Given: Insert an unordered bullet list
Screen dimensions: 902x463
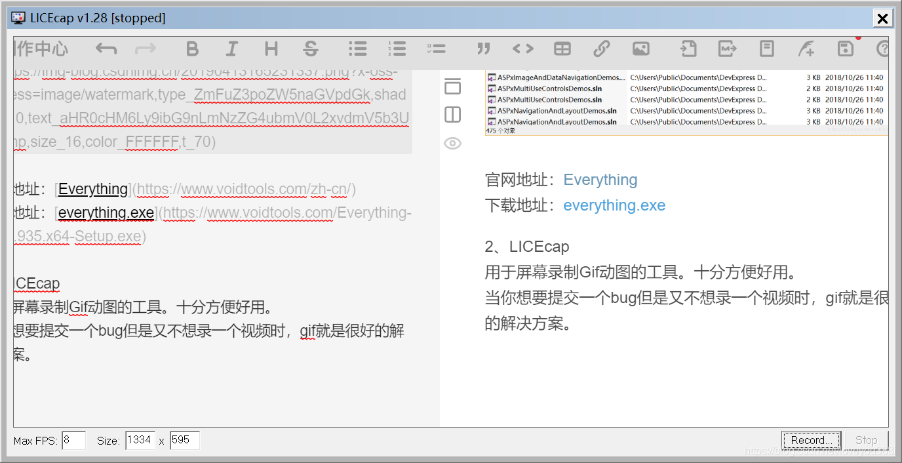Looking at the screenshot, I should tap(357, 49).
